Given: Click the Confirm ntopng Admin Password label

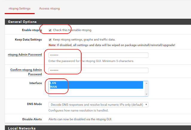Looking at the screenshot, I should coord(26,72).
